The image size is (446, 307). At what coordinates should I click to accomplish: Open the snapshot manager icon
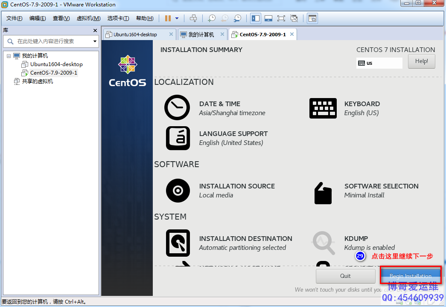[x=237, y=18]
